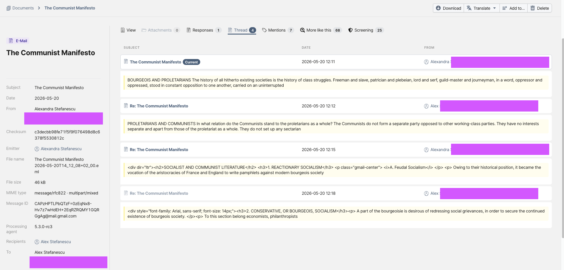Click the document icon of current thread email
This screenshot has height=270, width=564.
126,61
